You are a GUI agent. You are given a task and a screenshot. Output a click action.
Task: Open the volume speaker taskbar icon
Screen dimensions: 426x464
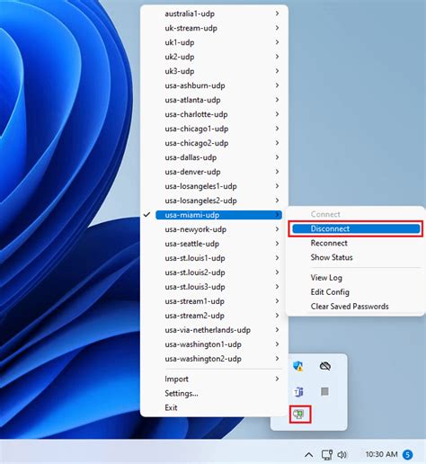(342, 455)
